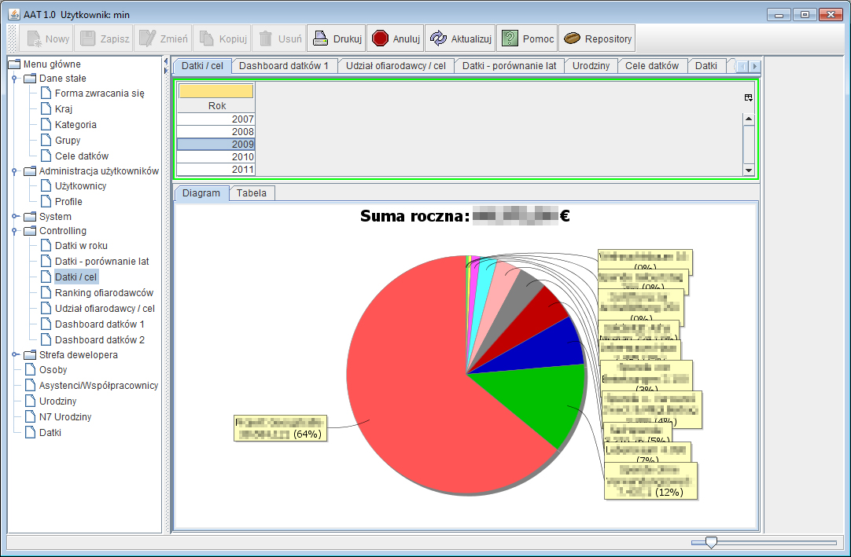Open the Repository bean icon

click(572, 38)
